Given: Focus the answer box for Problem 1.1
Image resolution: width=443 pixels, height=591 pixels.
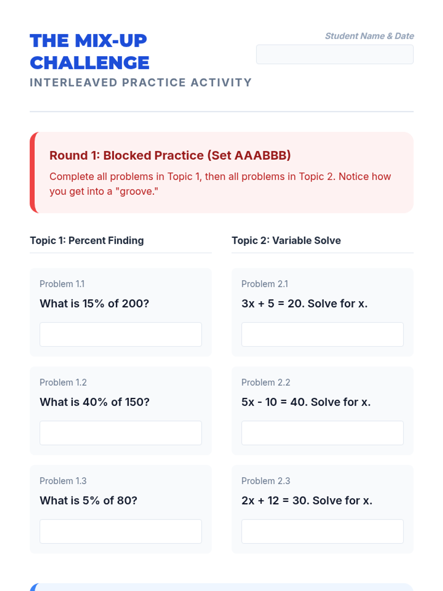Looking at the screenshot, I should (121, 334).
